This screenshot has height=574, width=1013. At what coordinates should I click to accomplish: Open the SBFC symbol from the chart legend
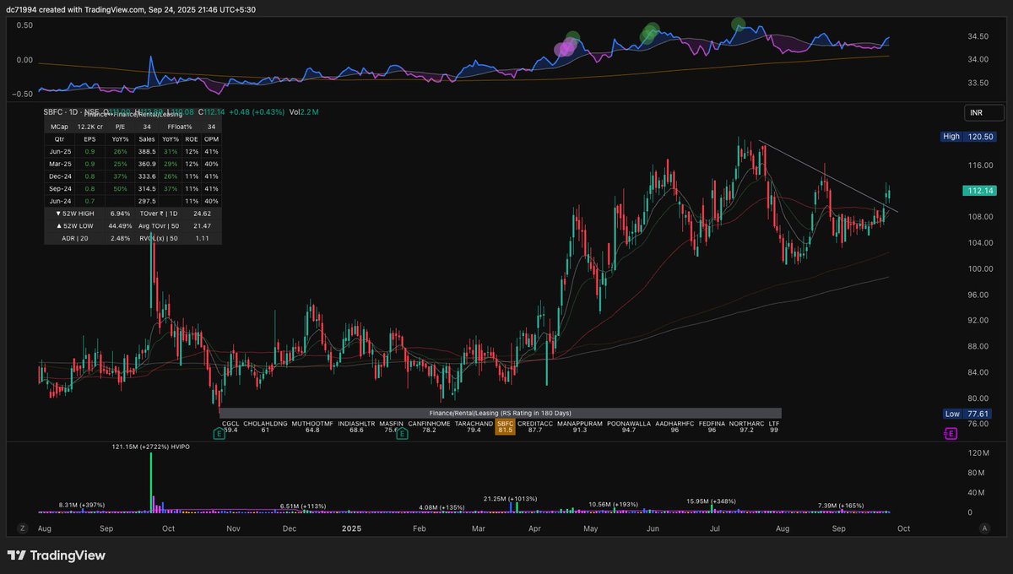(x=52, y=111)
